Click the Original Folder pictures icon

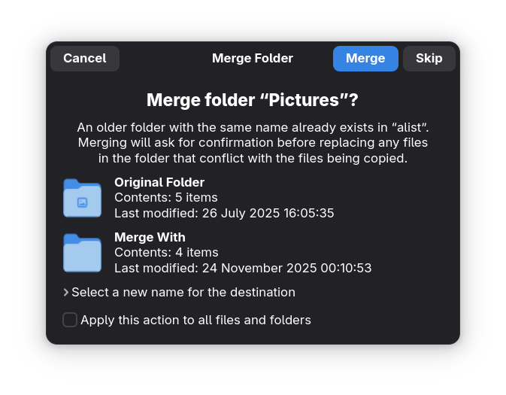tap(82, 198)
